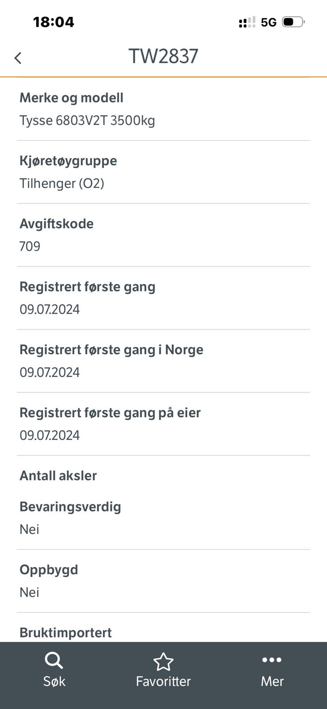Tap the TW2837 page title

(x=163, y=56)
